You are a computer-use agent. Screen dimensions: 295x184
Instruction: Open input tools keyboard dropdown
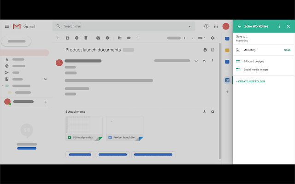click(x=201, y=38)
